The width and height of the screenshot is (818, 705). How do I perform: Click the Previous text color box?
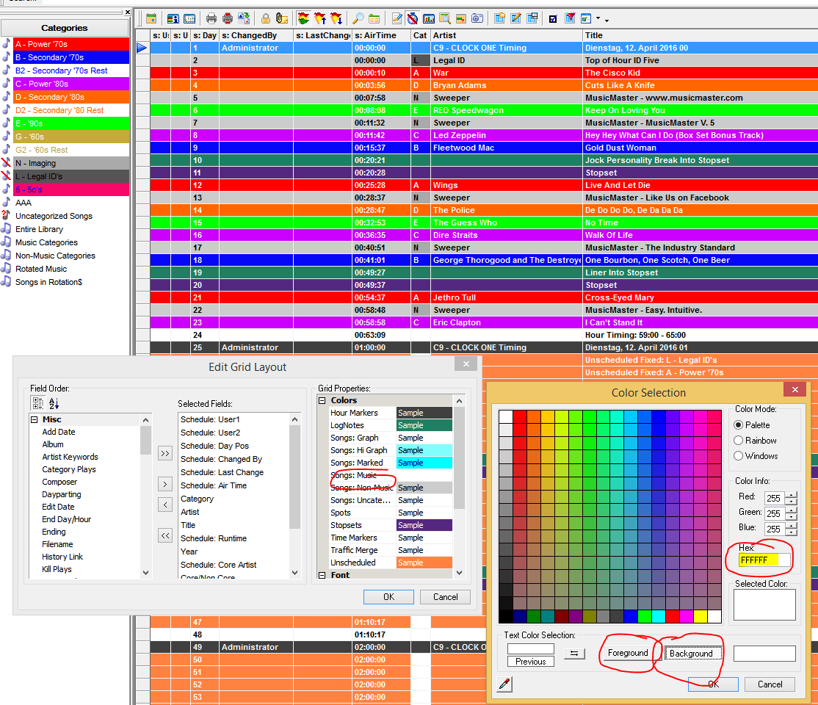tap(531, 661)
